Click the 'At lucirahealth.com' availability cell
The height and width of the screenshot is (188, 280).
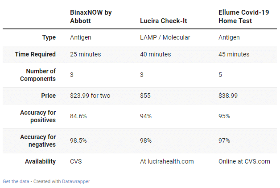[x=167, y=161]
